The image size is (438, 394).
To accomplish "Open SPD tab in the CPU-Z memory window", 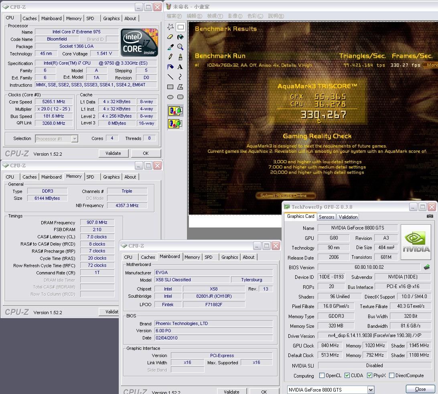I will tap(90, 177).
